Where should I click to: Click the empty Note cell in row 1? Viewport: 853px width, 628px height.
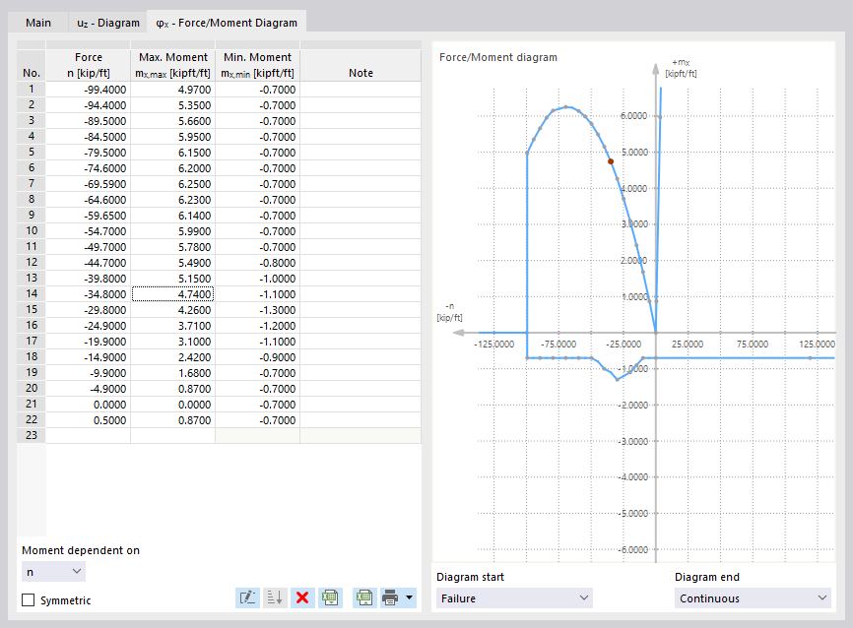361,90
